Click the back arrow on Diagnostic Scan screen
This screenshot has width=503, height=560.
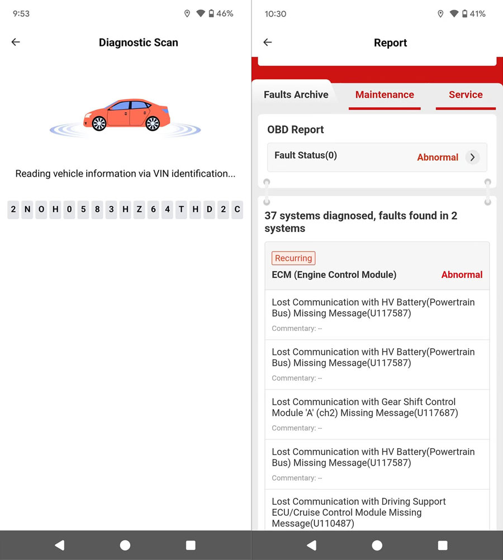(x=15, y=42)
